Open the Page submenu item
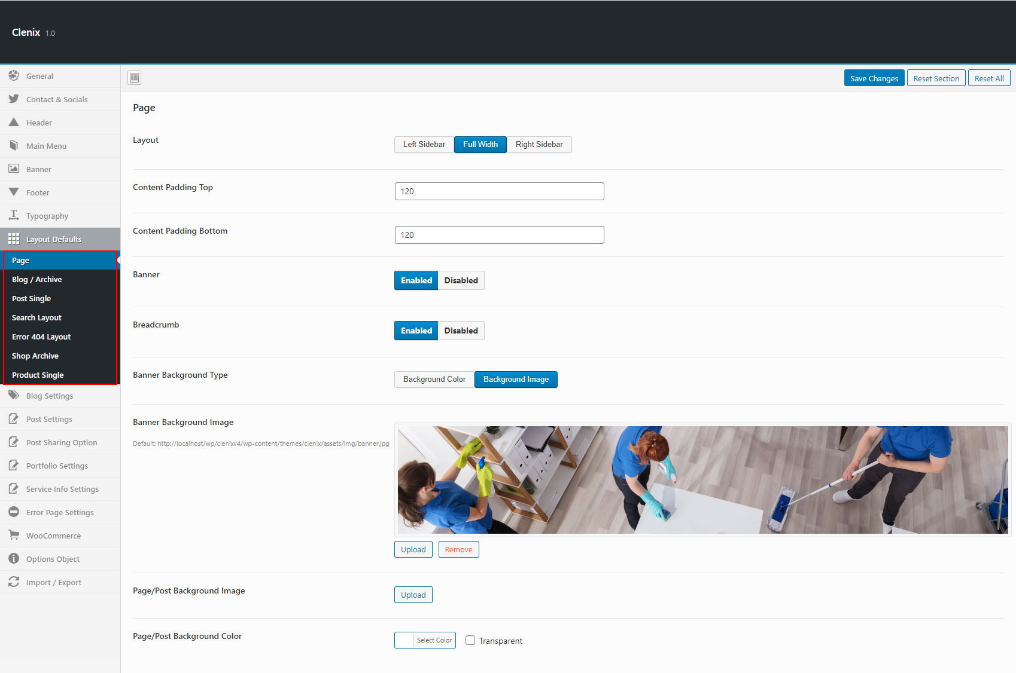Image resolution: width=1016 pixels, height=673 pixels. click(60, 261)
